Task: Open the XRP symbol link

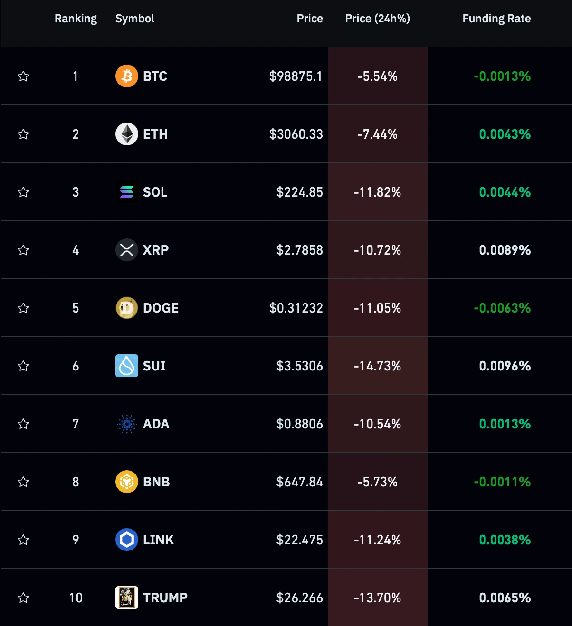Action: coord(156,250)
